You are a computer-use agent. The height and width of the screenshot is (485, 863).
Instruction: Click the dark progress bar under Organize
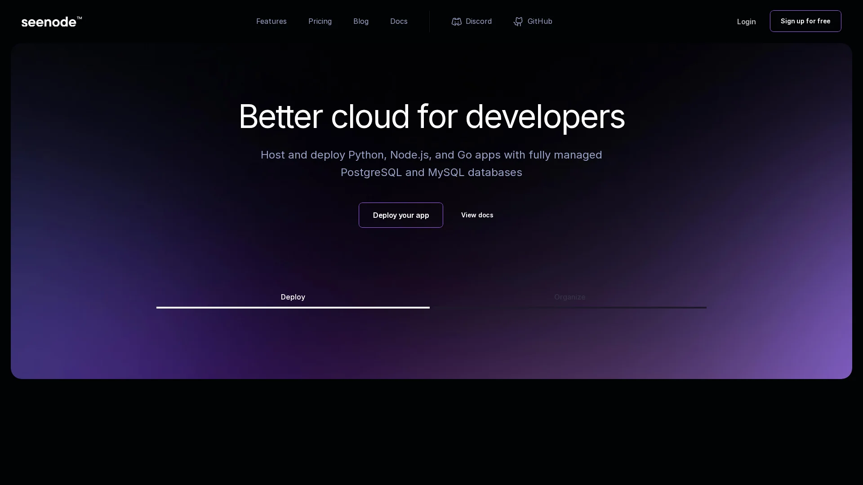(x=569, y=308)
